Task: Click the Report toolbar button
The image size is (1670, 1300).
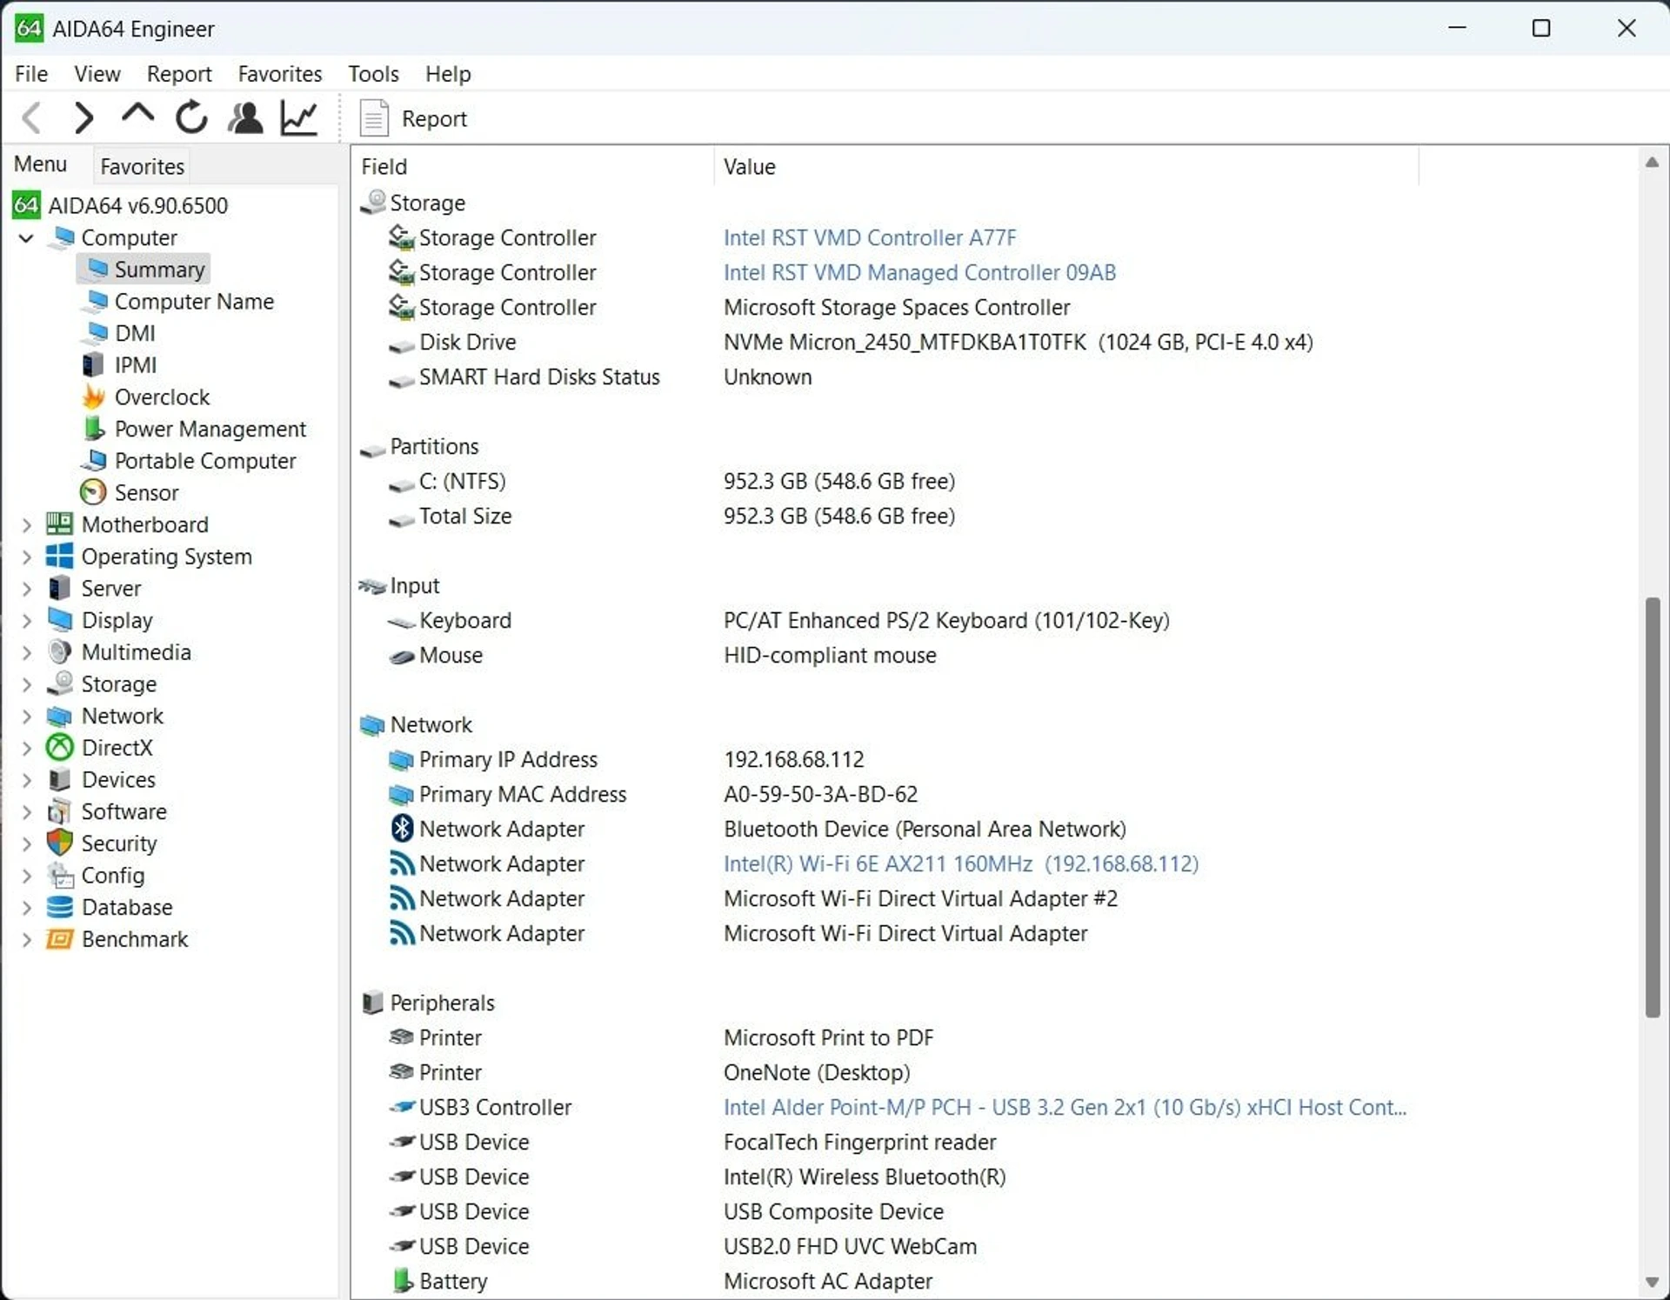Action: click(x=416, y=118)
